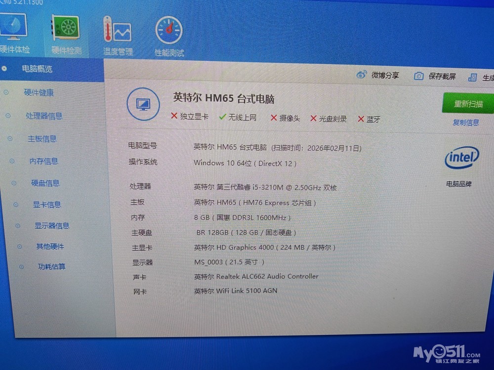Open 硬件健康 sidebar item
Viewport: 494px width, 370px height.
click(39, 92)
